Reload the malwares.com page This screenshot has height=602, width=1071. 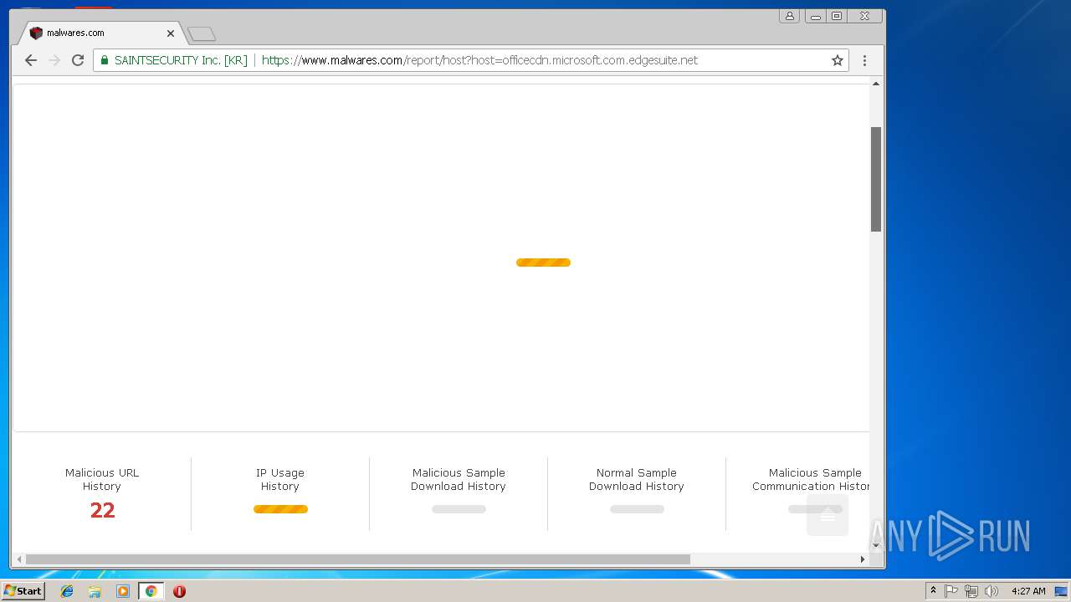pyautogui.click(x=78, y=60)
